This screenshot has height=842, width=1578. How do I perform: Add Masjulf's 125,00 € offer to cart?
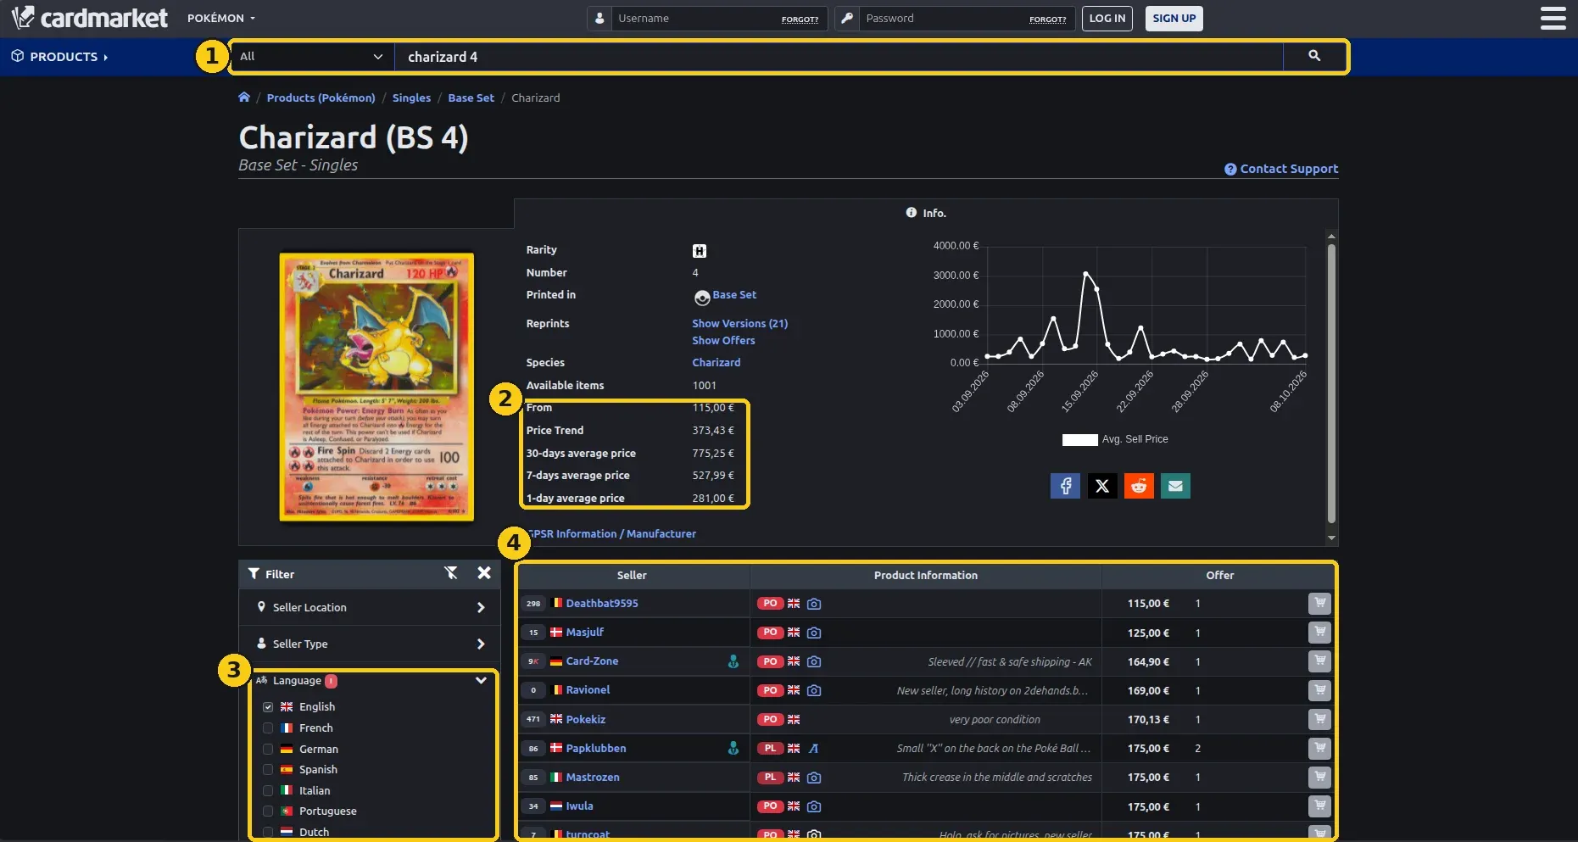(x=1319, y=632)
